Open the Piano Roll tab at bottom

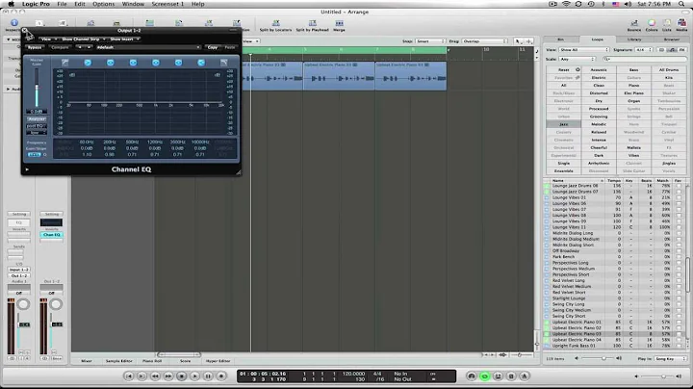pyautogui.click(x=152, y=361)
